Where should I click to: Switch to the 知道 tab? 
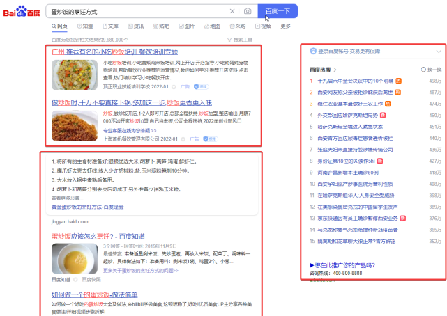pos(85,26)
